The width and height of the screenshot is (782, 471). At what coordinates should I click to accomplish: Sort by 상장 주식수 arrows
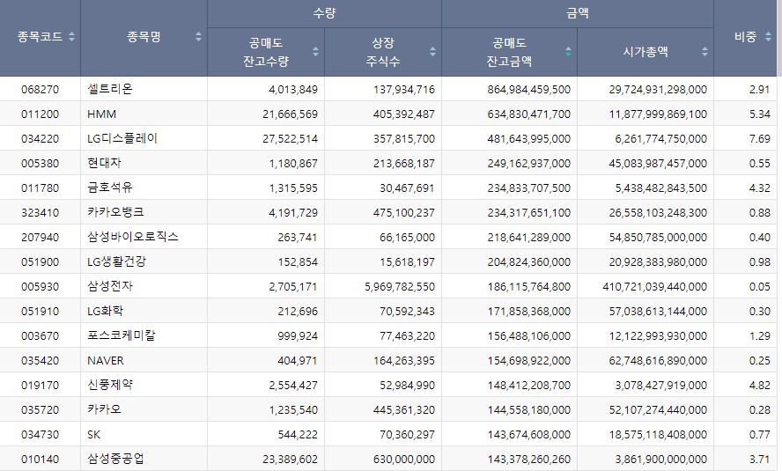pos(433,51)
